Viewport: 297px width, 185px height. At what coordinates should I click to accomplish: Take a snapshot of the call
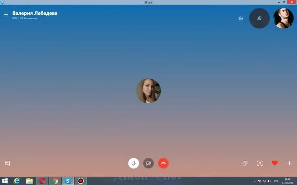click(260, 163)
